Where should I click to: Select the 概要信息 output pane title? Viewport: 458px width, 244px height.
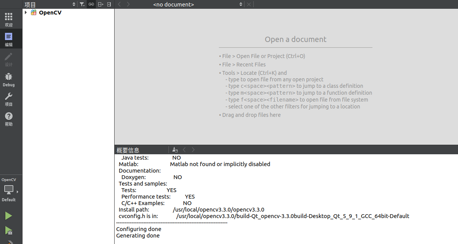[128, 150]
